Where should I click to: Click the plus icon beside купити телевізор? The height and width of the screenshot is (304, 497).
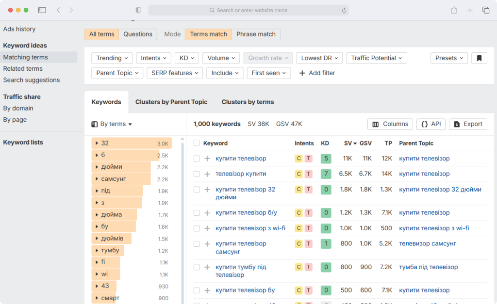207,159
